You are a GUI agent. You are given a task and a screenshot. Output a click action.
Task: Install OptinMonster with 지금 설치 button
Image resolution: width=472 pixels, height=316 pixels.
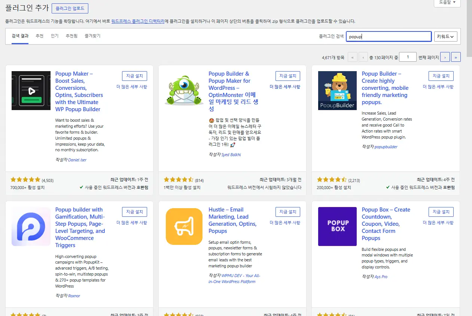coord(288,76)
